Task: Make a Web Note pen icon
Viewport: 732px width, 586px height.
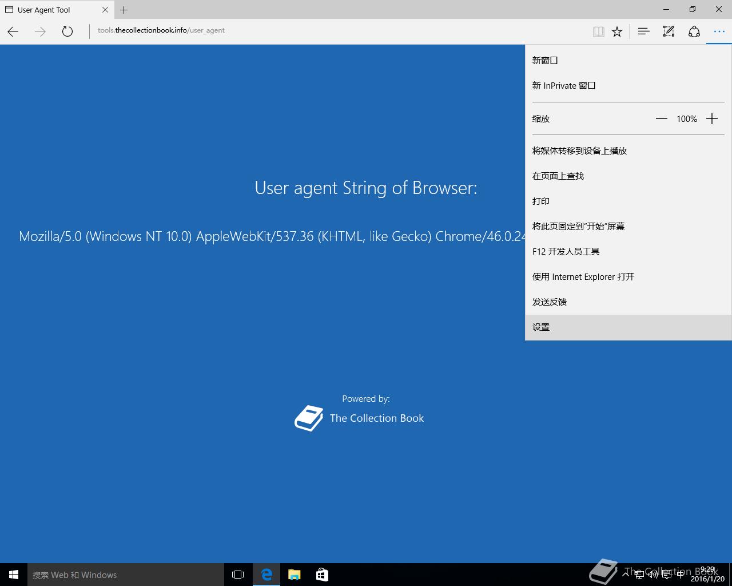Action: tap(669, 31)
